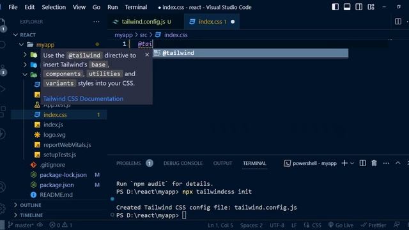Switch to PROBLEMS panel tab
The image size is (409, 230).
[x=128, y=164]
